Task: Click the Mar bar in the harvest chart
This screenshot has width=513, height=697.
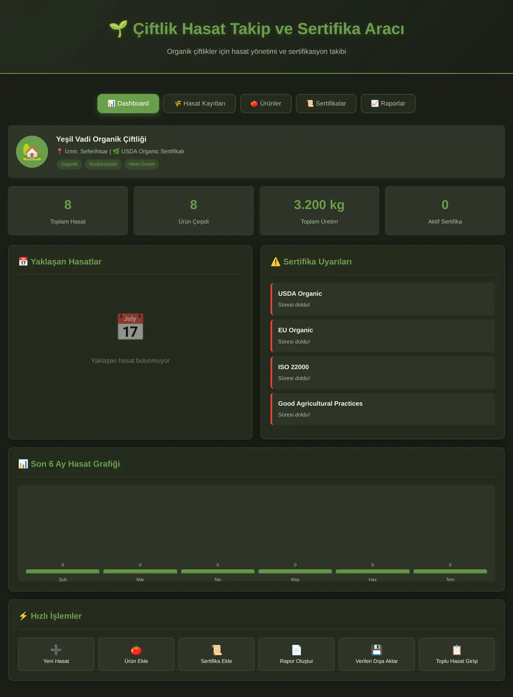Action: coord(140,572)
